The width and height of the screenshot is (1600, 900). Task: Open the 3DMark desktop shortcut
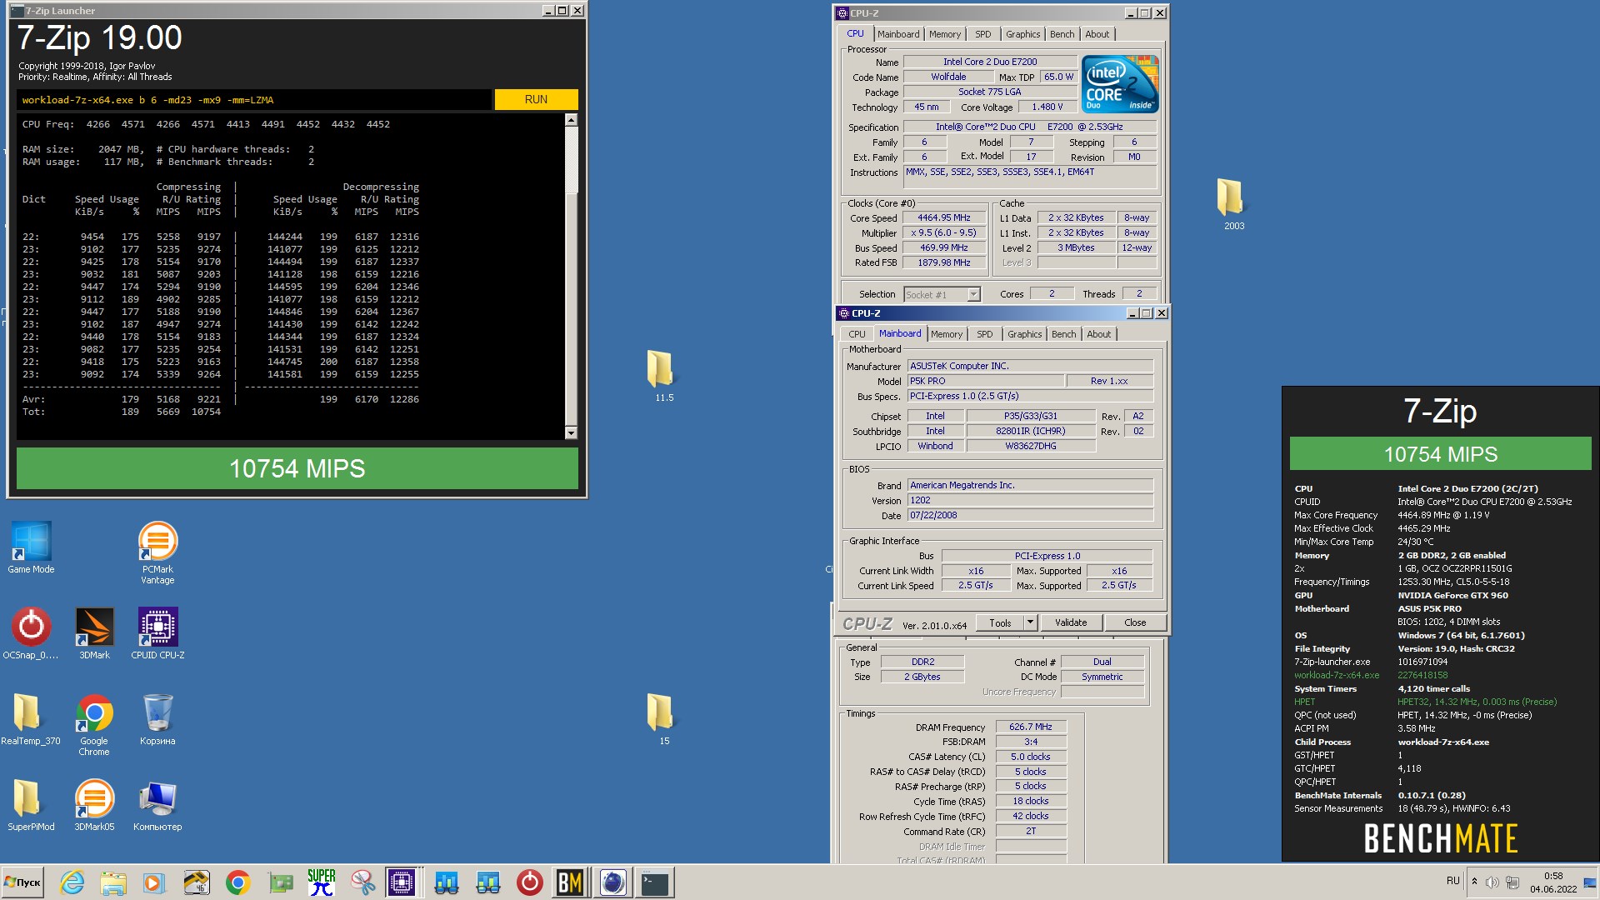tap(94, 633)
